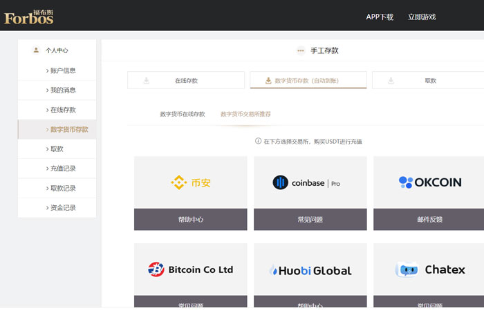Click the 手工存款 heading text
Image resolution: width=484 pixels, height=313 pixels.
click(324, 50)
